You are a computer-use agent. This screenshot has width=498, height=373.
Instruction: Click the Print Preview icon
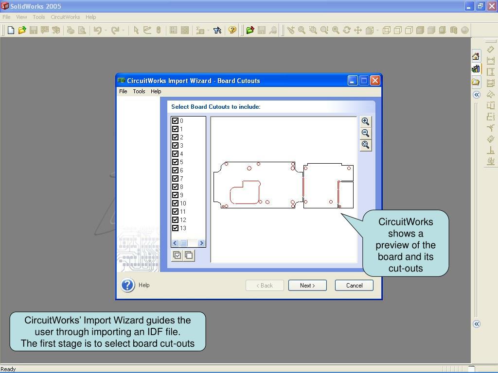click(82, 30)
